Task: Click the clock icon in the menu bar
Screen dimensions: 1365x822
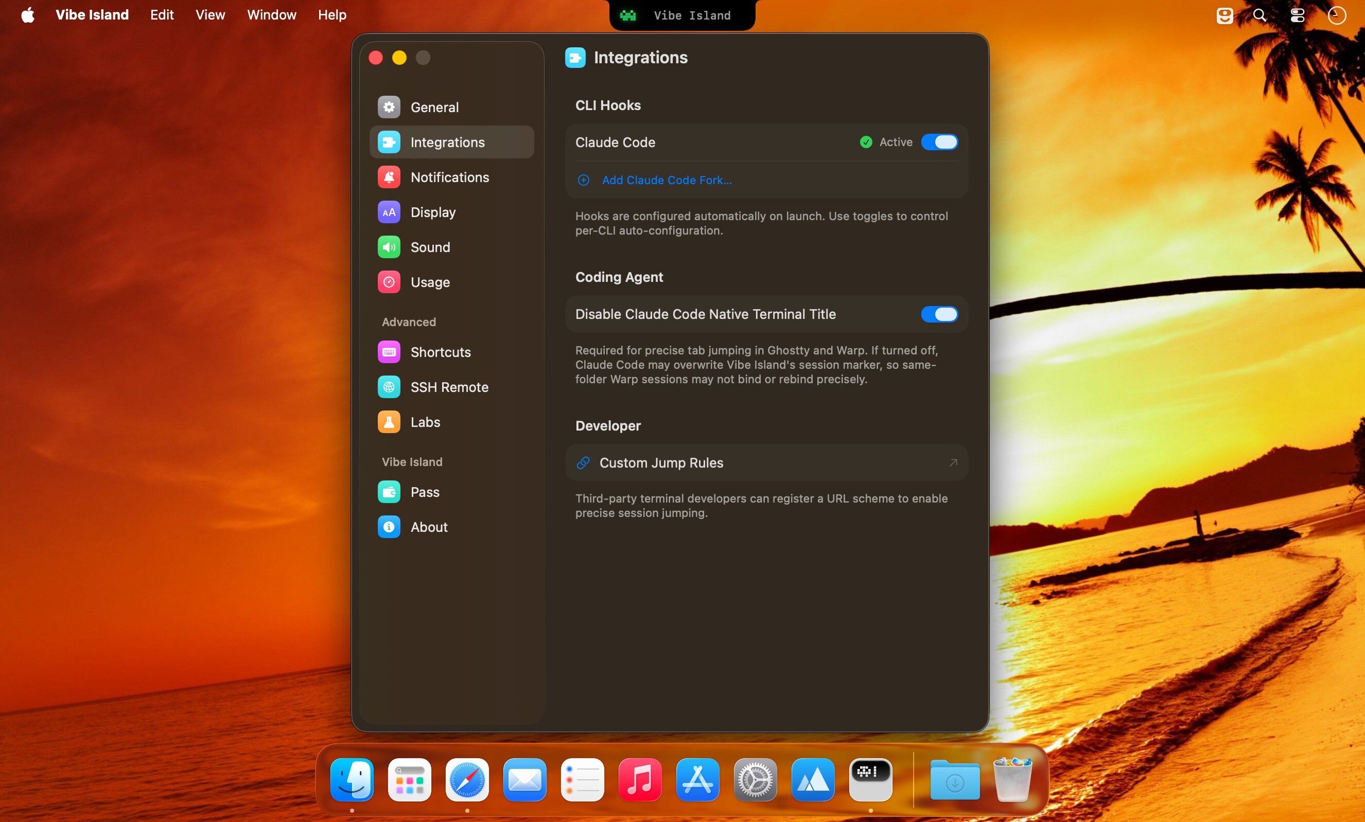Action: pos(1337,15)
